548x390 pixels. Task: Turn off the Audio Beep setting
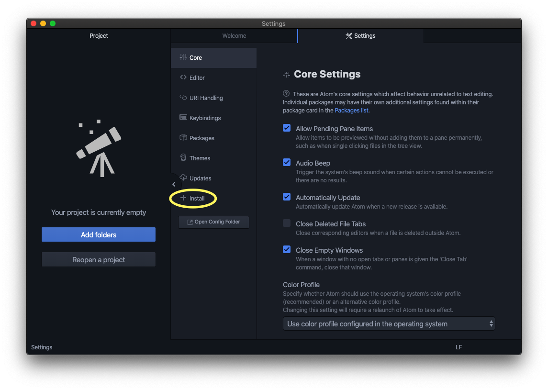287,162
